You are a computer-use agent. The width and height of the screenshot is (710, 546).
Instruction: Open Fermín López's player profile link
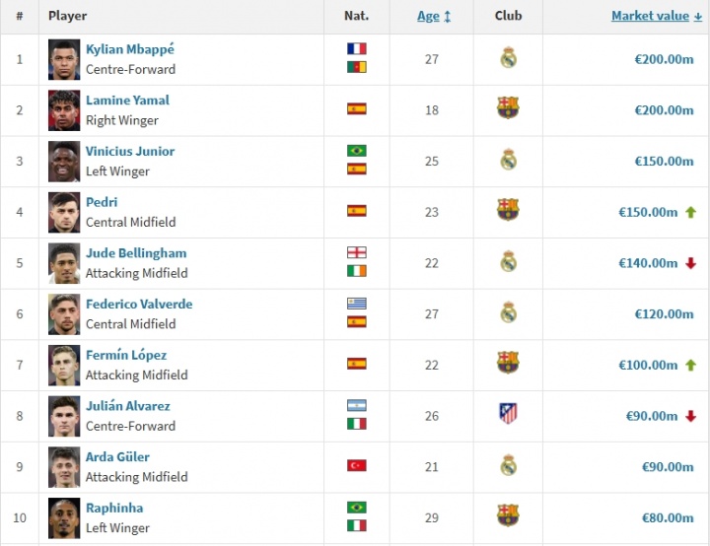126,355
